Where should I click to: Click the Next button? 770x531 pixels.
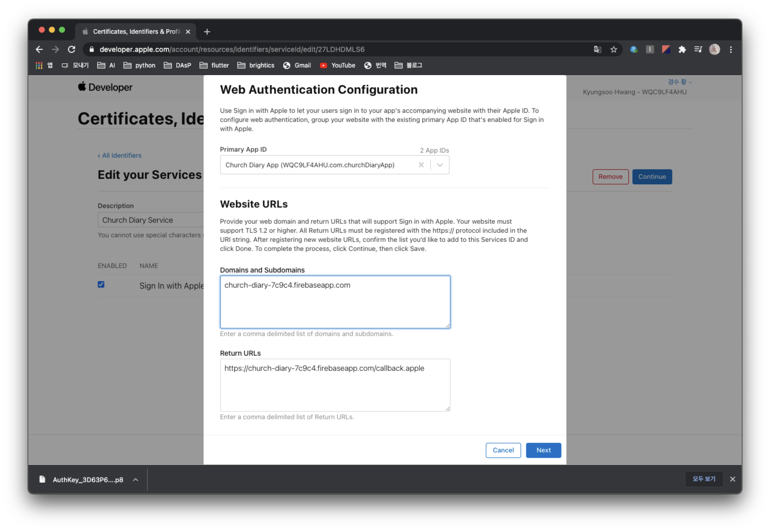pyautogui.click(x=543, y=450)
